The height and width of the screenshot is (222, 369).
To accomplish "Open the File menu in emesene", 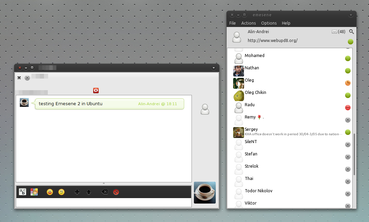I will click(x=232, y=23).
